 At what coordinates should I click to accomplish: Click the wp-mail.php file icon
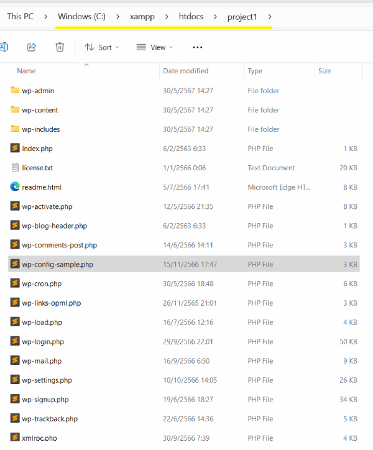(15, 360)
